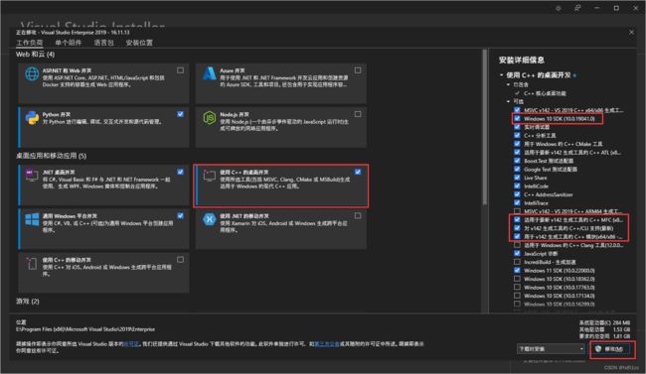Enable the Node.js development workload checkbox
The height and width of the screenshot is (374, 646).
[x=358, y=114]
